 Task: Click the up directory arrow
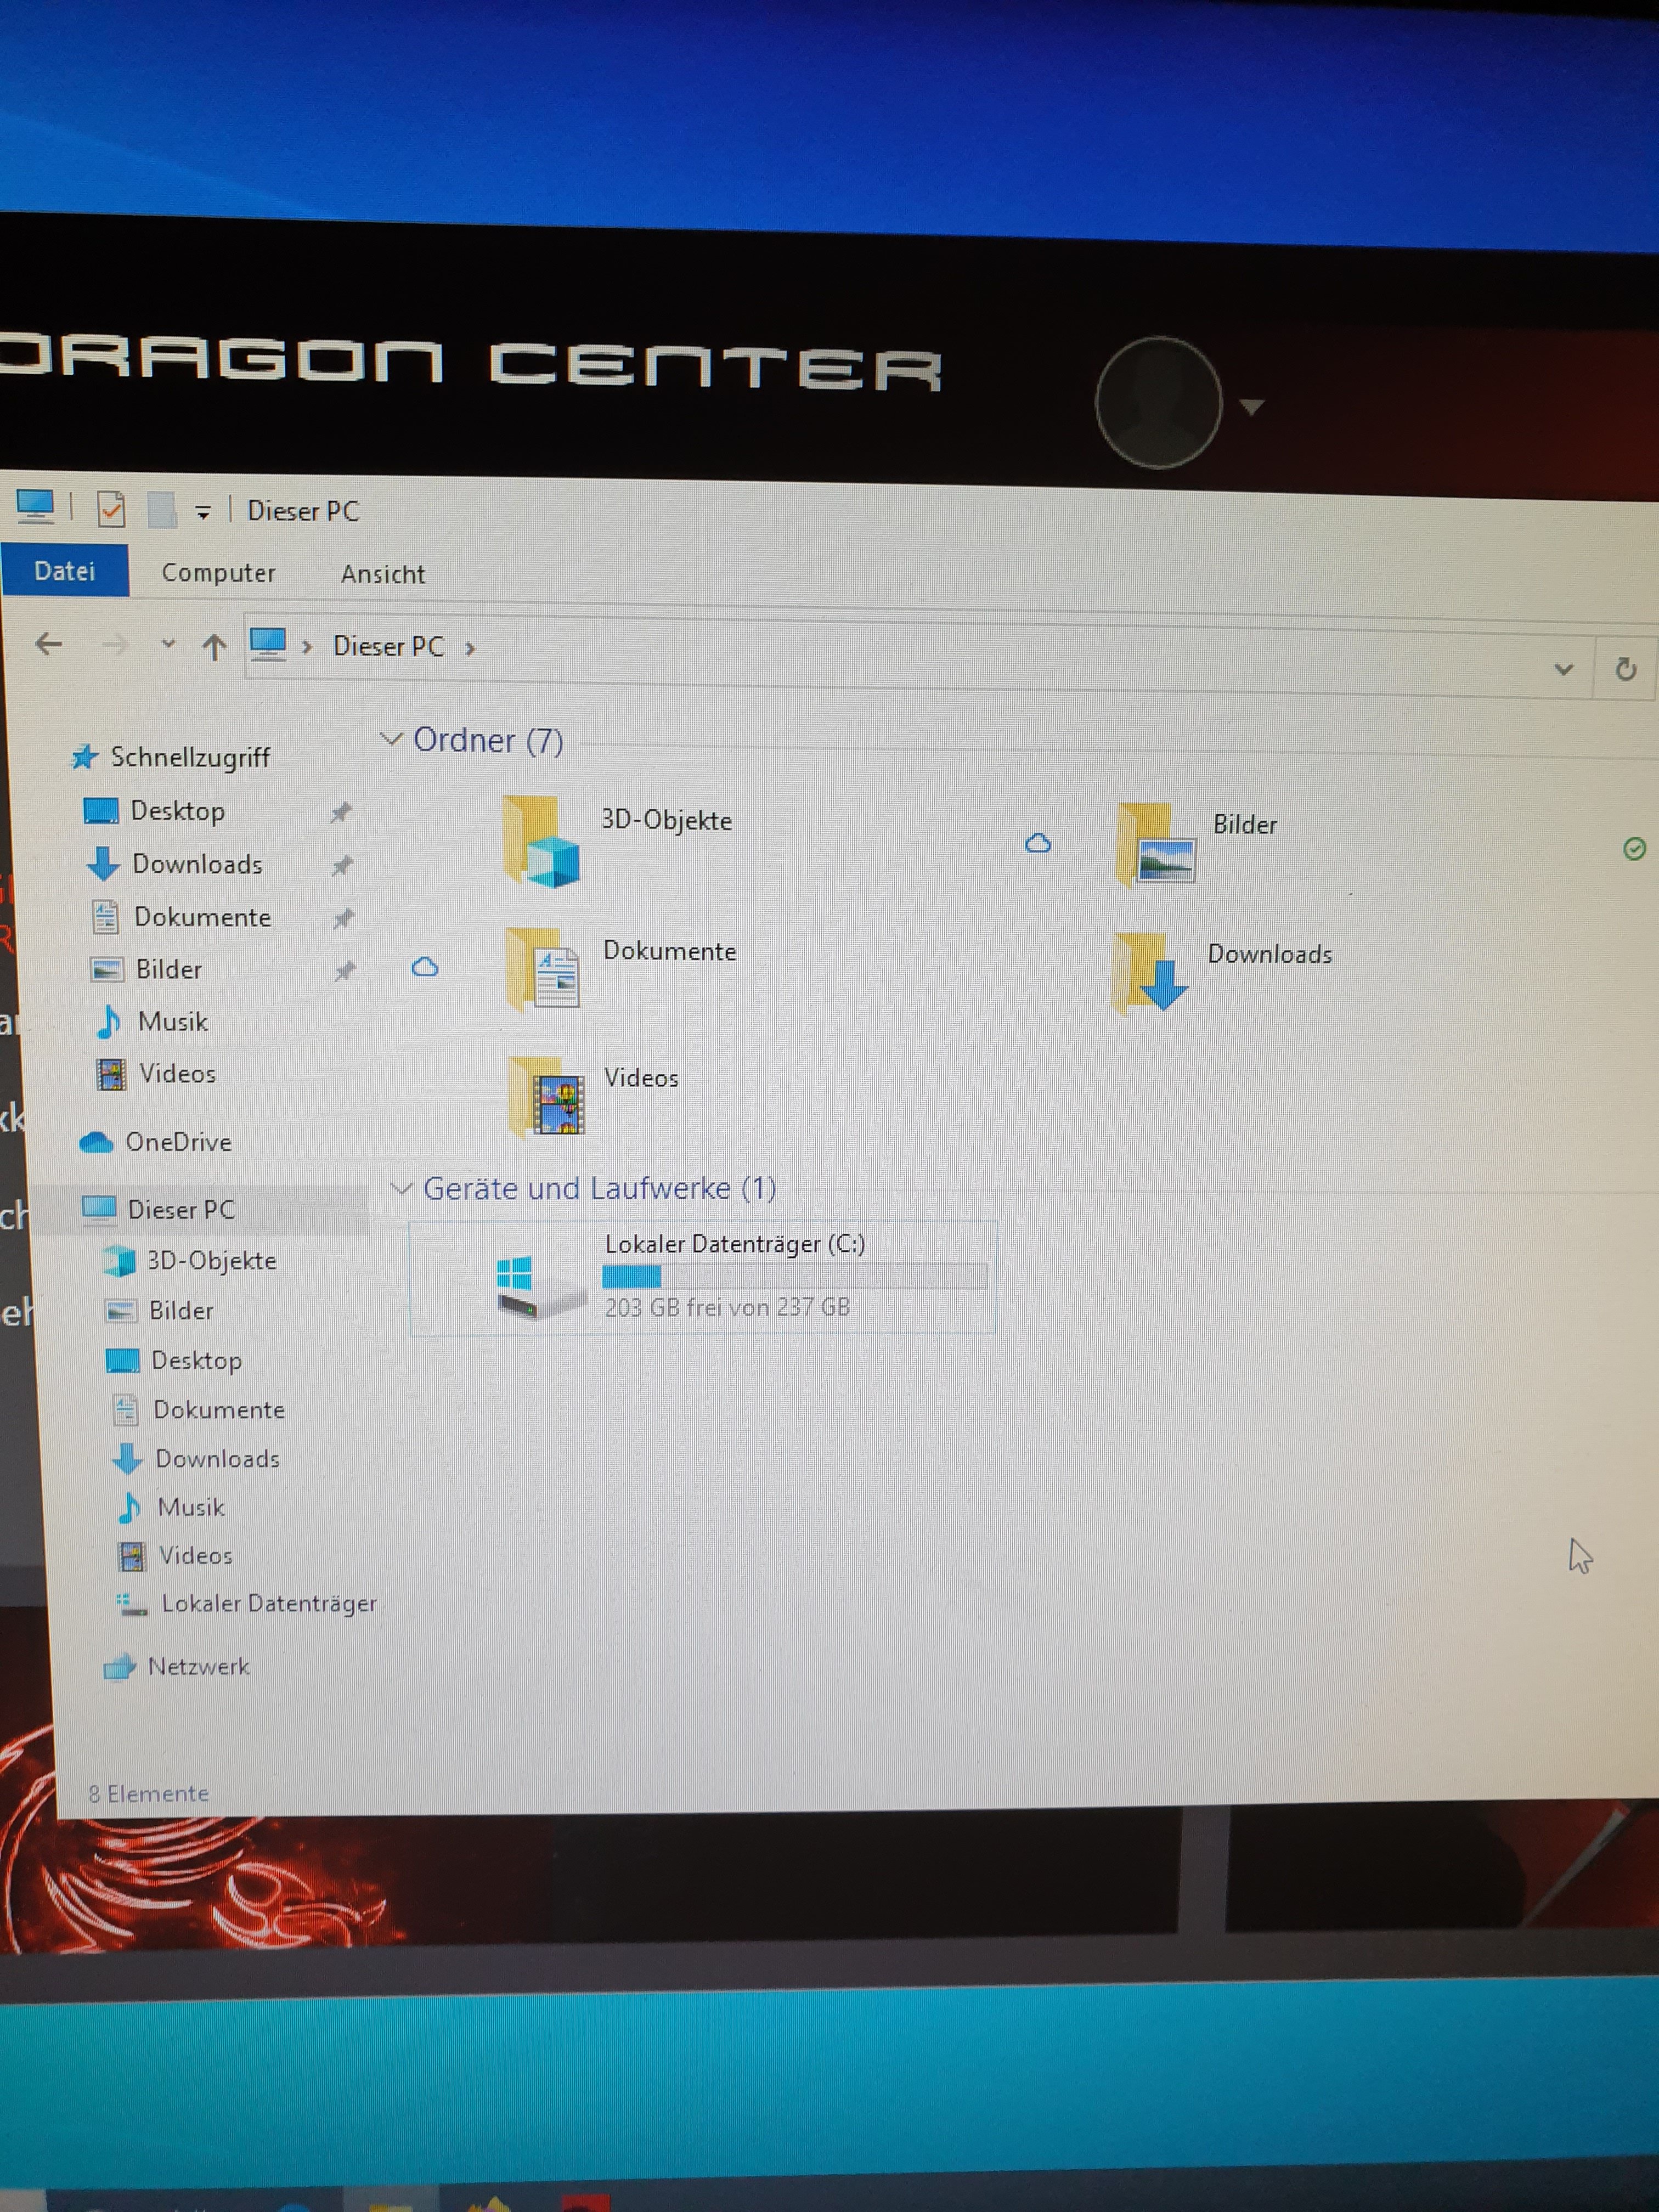pos(213,647)
